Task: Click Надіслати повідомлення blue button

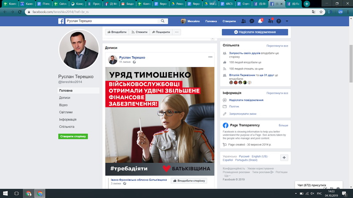Action: tap(255, 32)
